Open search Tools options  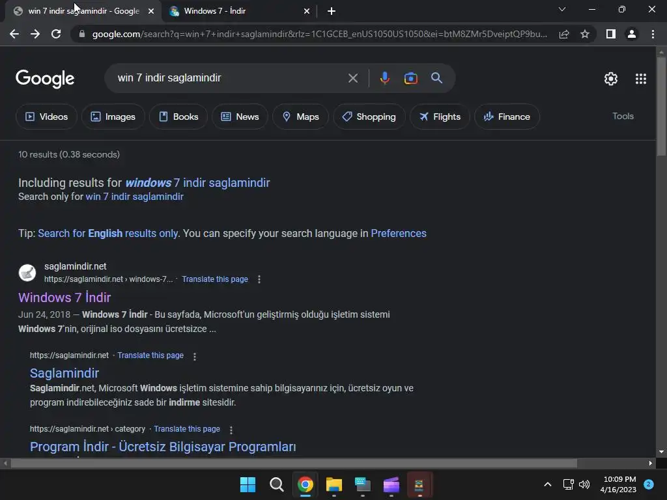pyautogui.click(x=623, y=116)
